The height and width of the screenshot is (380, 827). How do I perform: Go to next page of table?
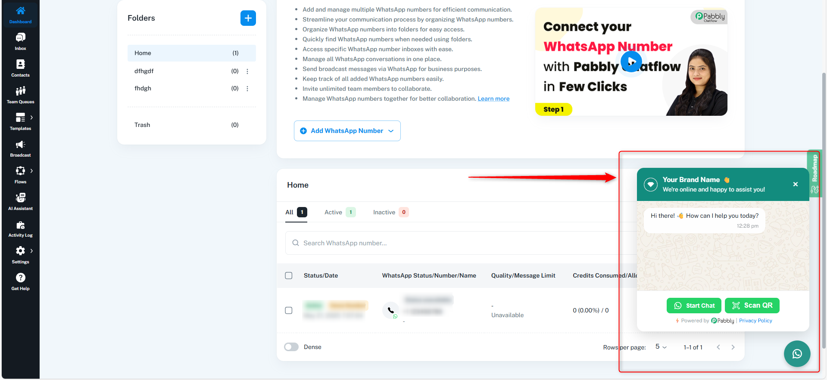733,347
